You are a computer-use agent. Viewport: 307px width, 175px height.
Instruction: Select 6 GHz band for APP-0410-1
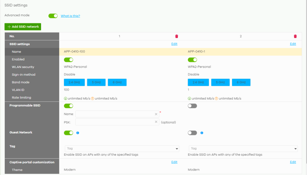(x=241, y=83)
